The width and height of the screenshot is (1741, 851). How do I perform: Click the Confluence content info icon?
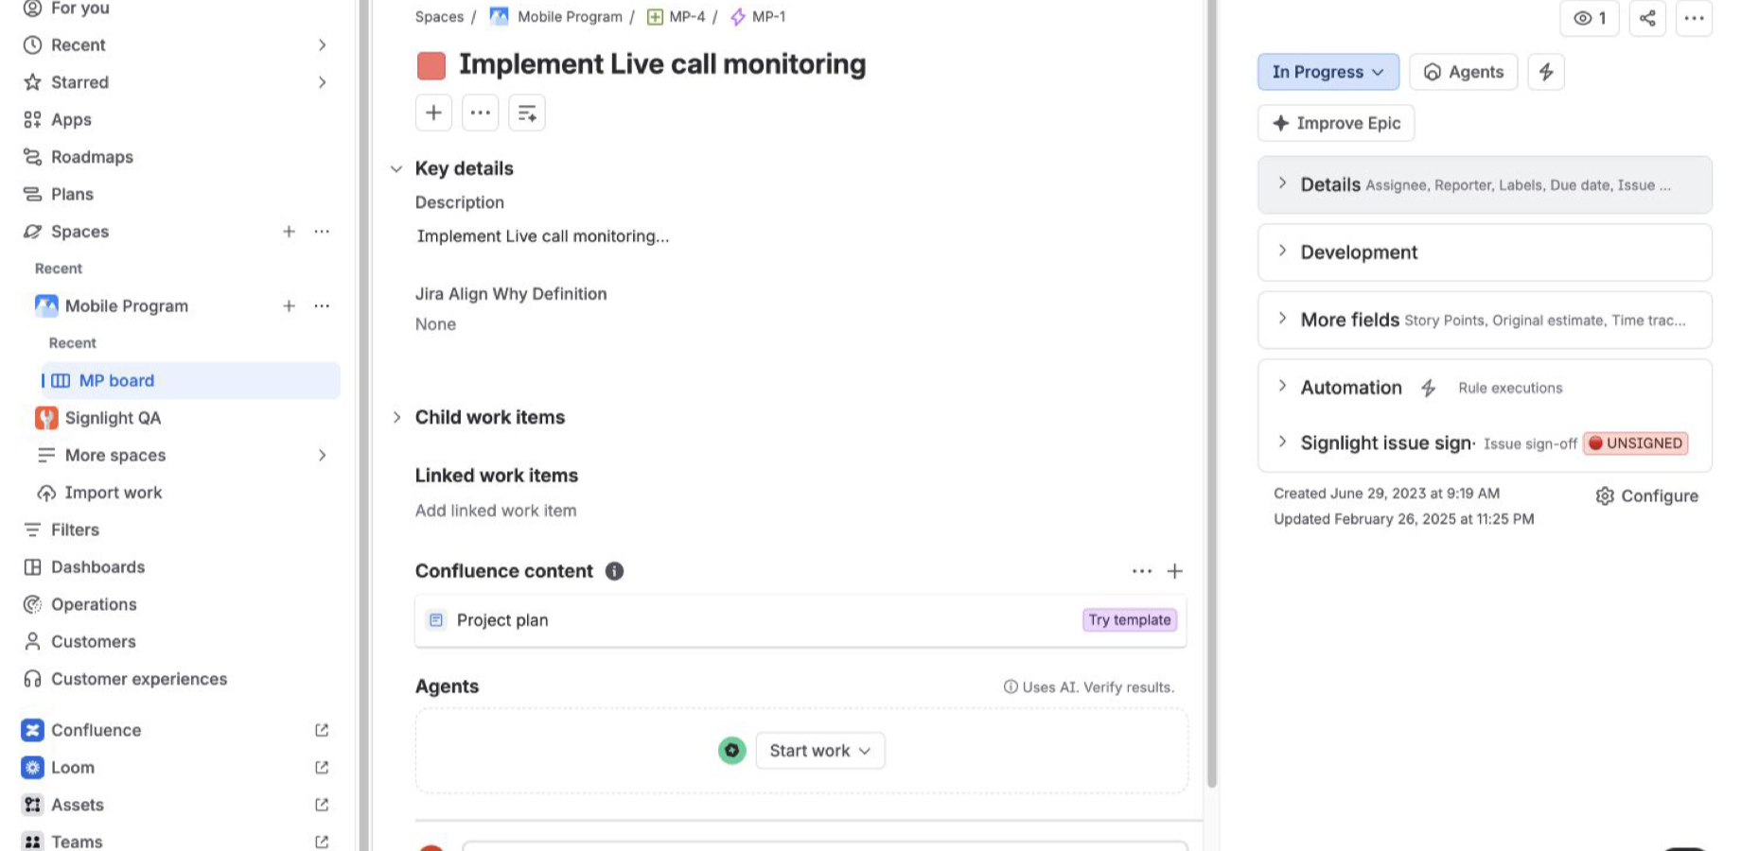click(x=614, y=571)
